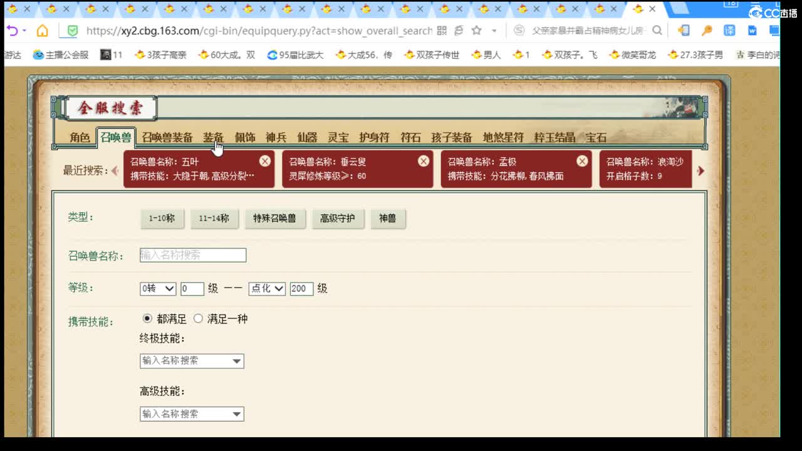Image resolution: width=802 pixels, height=451 pixels.
Task: Open bookmark 60大成。双
Action: coord(227,54)
